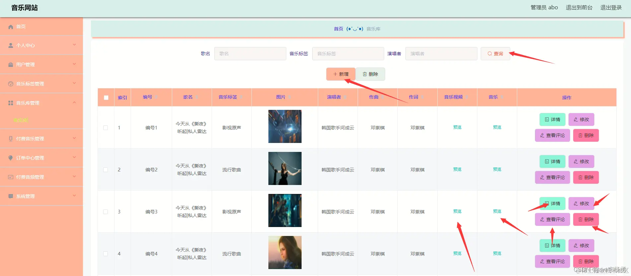Screen dimensions: 631x276
Task: Sort by 演唱者 using header arrows
Action: pyautogui.click(x=345, y=97)
